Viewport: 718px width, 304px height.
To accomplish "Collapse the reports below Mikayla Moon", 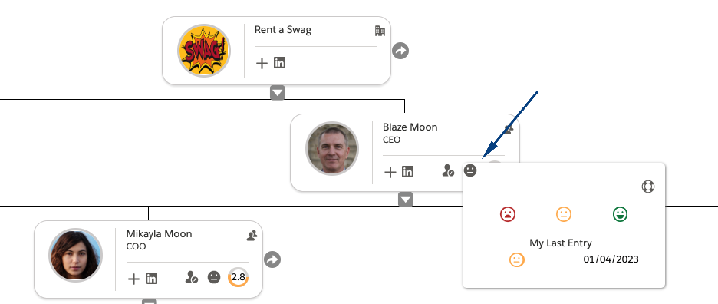I will 150,301.
